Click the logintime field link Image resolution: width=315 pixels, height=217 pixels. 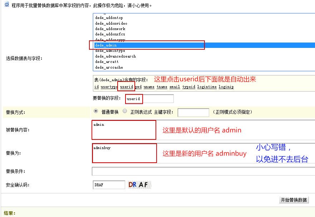207,87
